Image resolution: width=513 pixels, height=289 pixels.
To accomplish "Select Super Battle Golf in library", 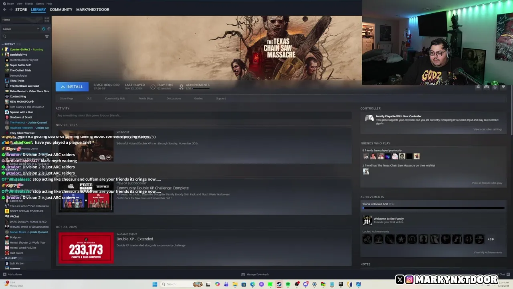I will coord(20,65).
